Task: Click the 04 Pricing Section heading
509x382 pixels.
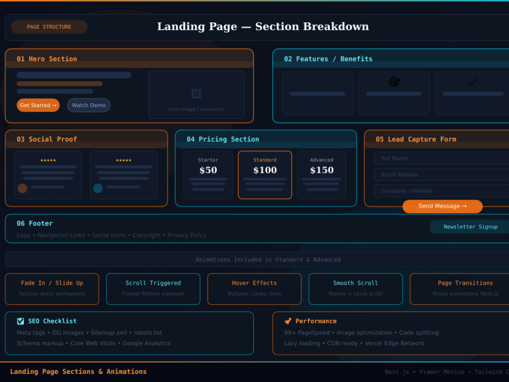Action: [223, 140]
